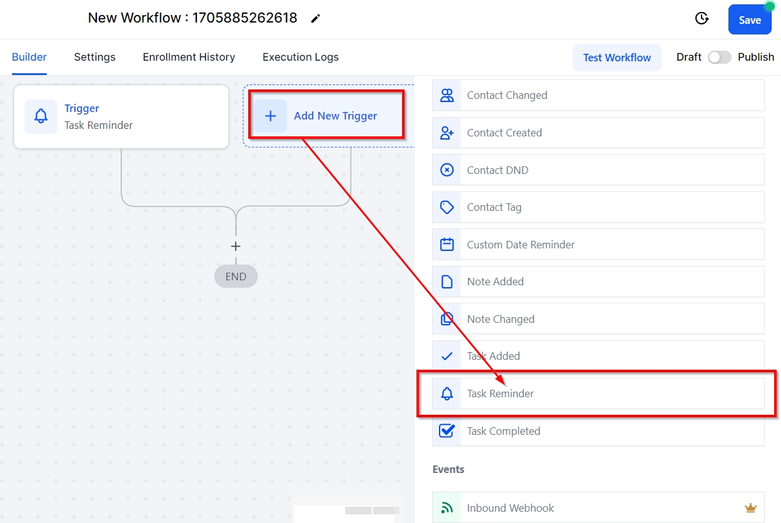Click the Inbound Webhook feed icon
The height and width of the screenshot is (523, 781).
[447, 508]
